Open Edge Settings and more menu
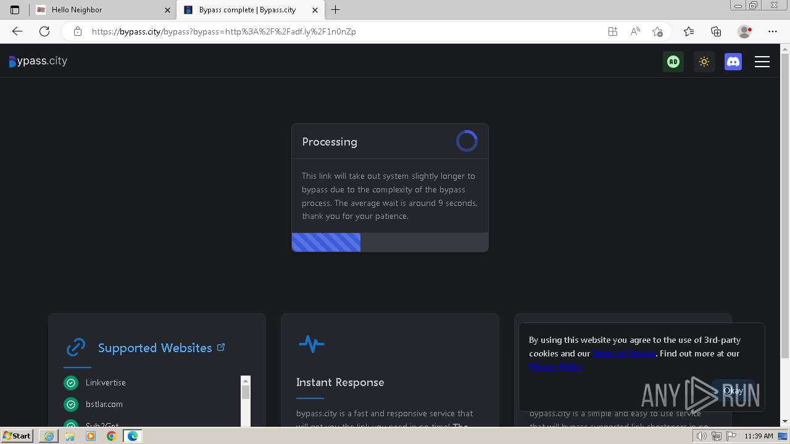 [x=773, y=31]
